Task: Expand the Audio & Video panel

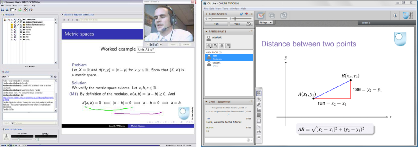Action: [207, 14]
